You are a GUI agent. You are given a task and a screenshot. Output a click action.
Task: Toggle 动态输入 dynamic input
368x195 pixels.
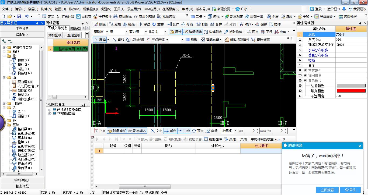[x=137, y=131]
